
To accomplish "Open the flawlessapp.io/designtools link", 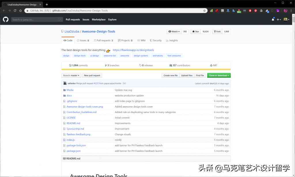I will (x=133, y=50).
